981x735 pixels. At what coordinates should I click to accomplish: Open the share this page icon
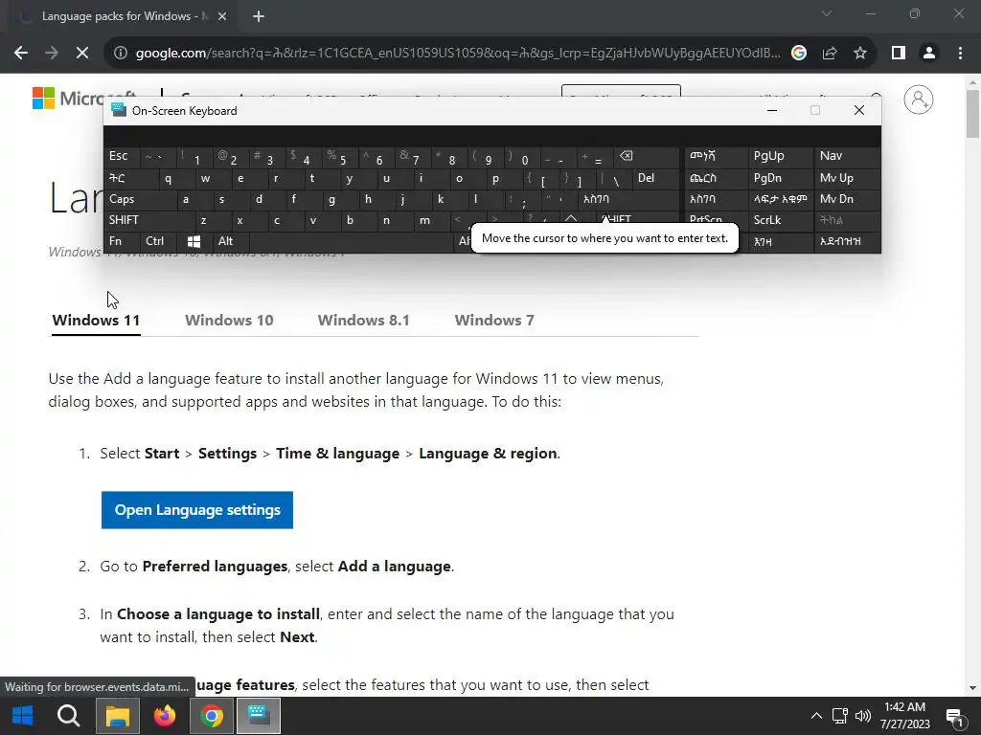(x=830, y=54)
